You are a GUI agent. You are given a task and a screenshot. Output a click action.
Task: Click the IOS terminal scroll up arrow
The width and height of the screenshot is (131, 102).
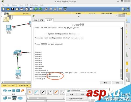tap(121, 29)
